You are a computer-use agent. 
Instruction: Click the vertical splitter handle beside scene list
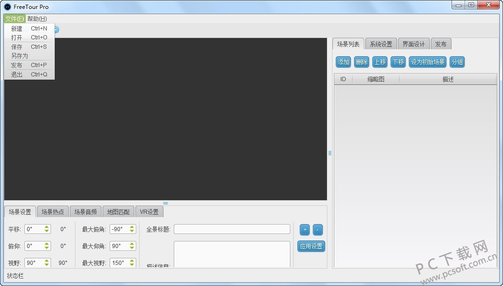click(330, 153)
